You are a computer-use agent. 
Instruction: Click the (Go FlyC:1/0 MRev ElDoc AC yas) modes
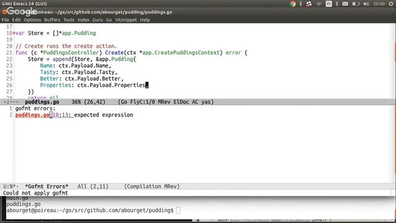tap(166, 102)
